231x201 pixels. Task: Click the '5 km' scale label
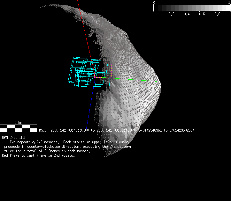coord(18,123)
